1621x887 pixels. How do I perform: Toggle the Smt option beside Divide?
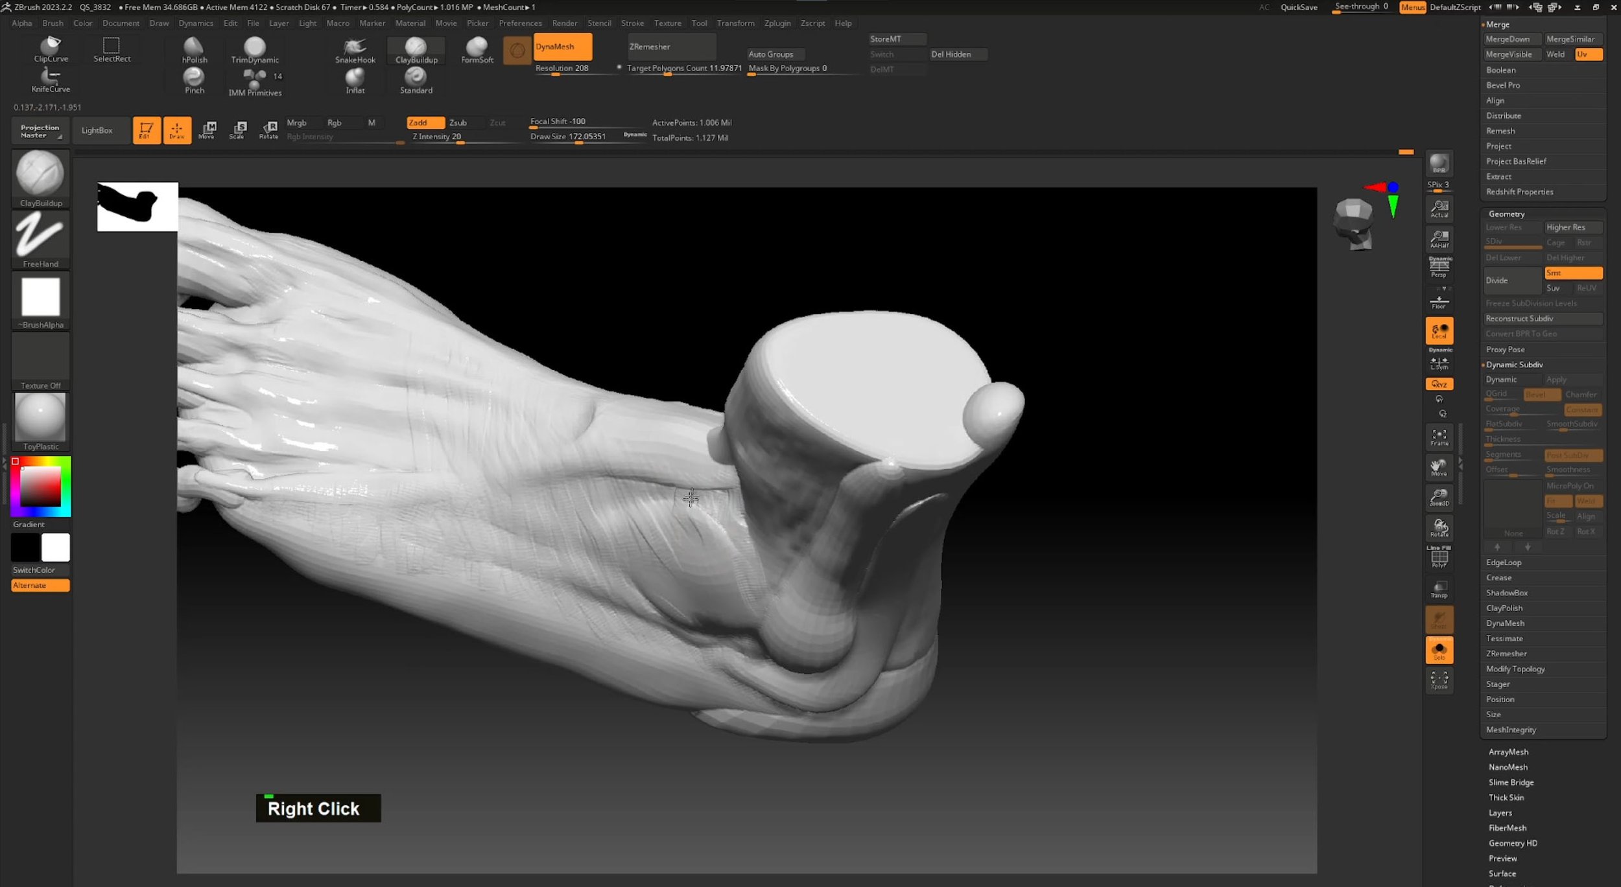tap(1572, 273)
